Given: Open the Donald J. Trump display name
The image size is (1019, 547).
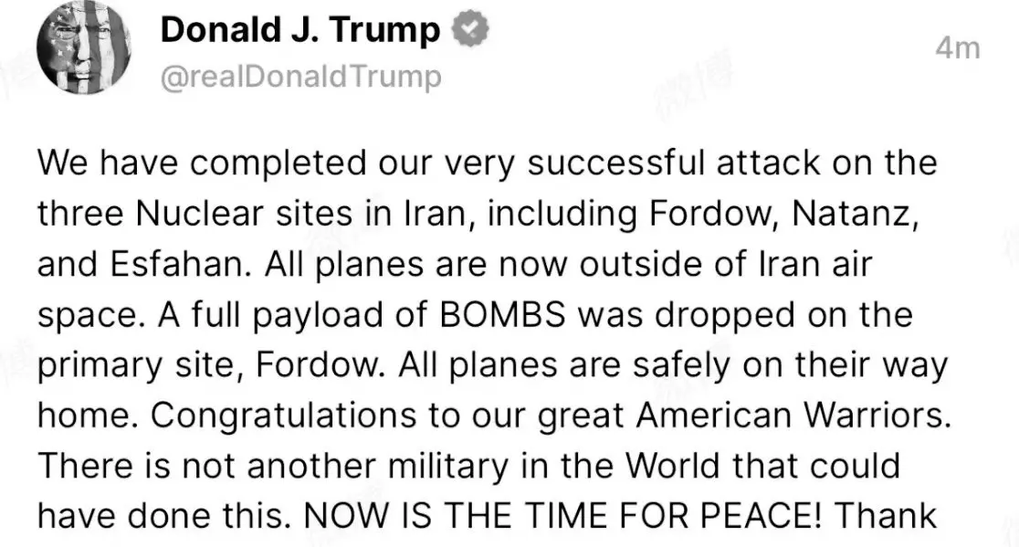Looking at the screenshot, I should click(x=300, y=30).
